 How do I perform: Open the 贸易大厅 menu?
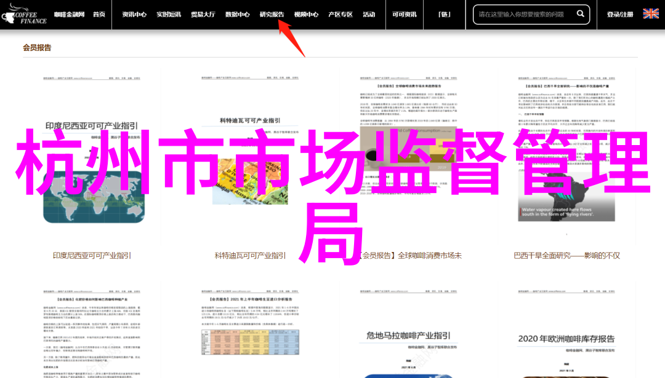[203, 15]
